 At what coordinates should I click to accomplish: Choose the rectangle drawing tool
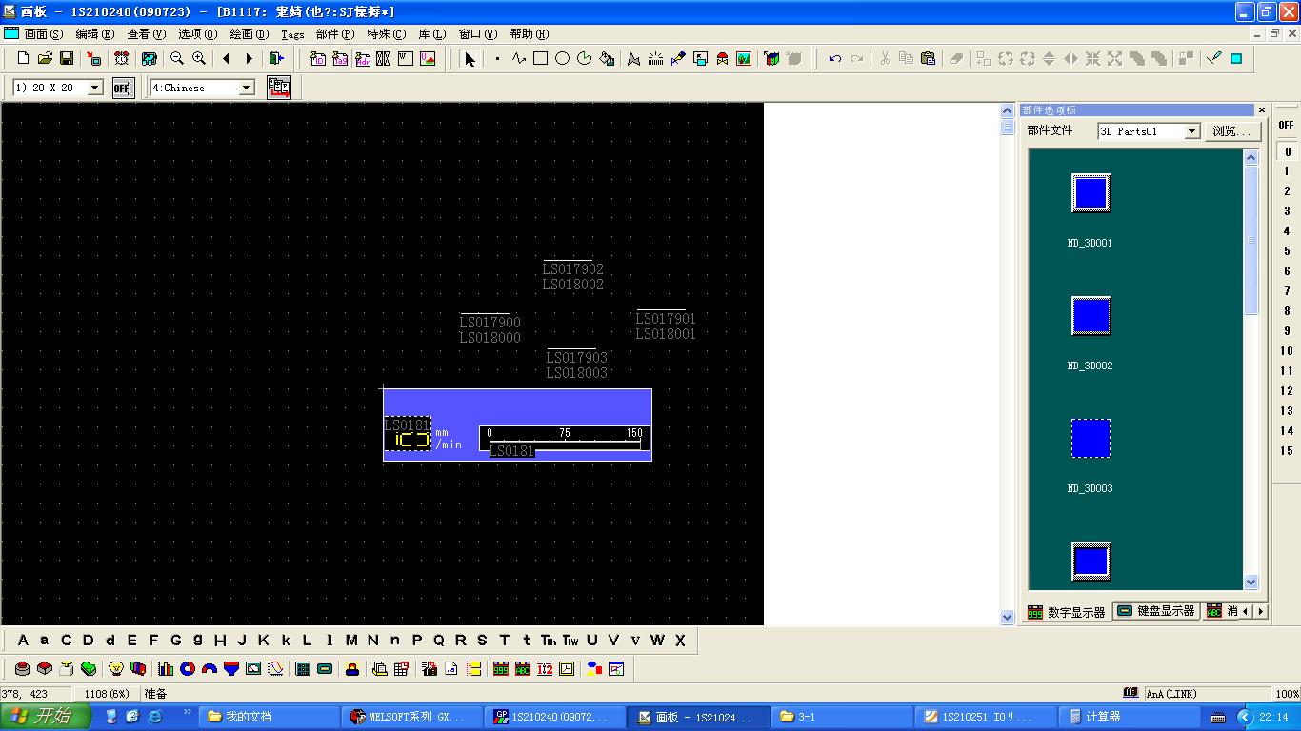540,59
